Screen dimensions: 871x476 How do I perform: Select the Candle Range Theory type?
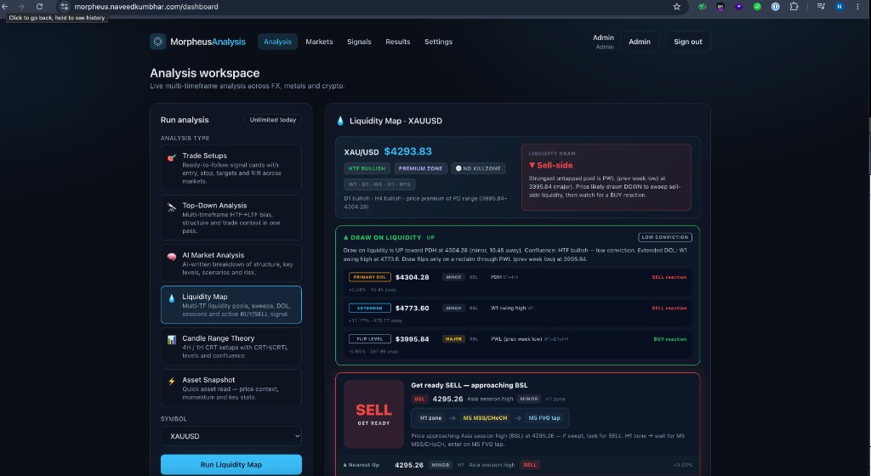pyautogui.click(x=231, y=346)
